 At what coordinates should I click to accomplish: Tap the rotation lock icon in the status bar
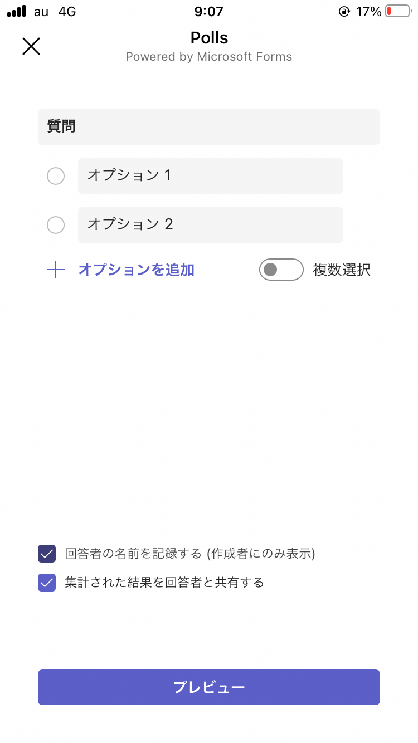tap(344, 12)
